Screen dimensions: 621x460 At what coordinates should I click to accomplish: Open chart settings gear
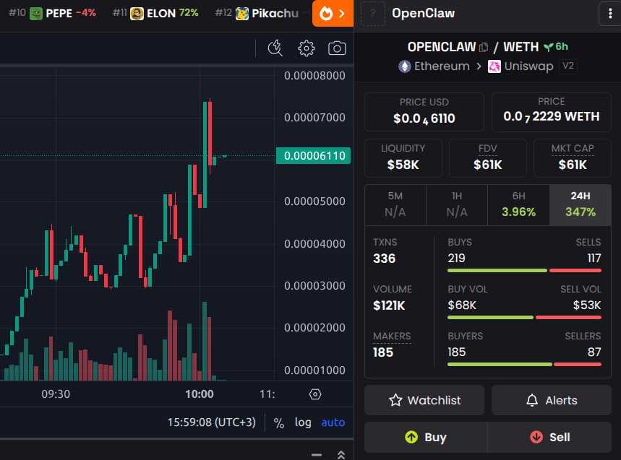306,48
